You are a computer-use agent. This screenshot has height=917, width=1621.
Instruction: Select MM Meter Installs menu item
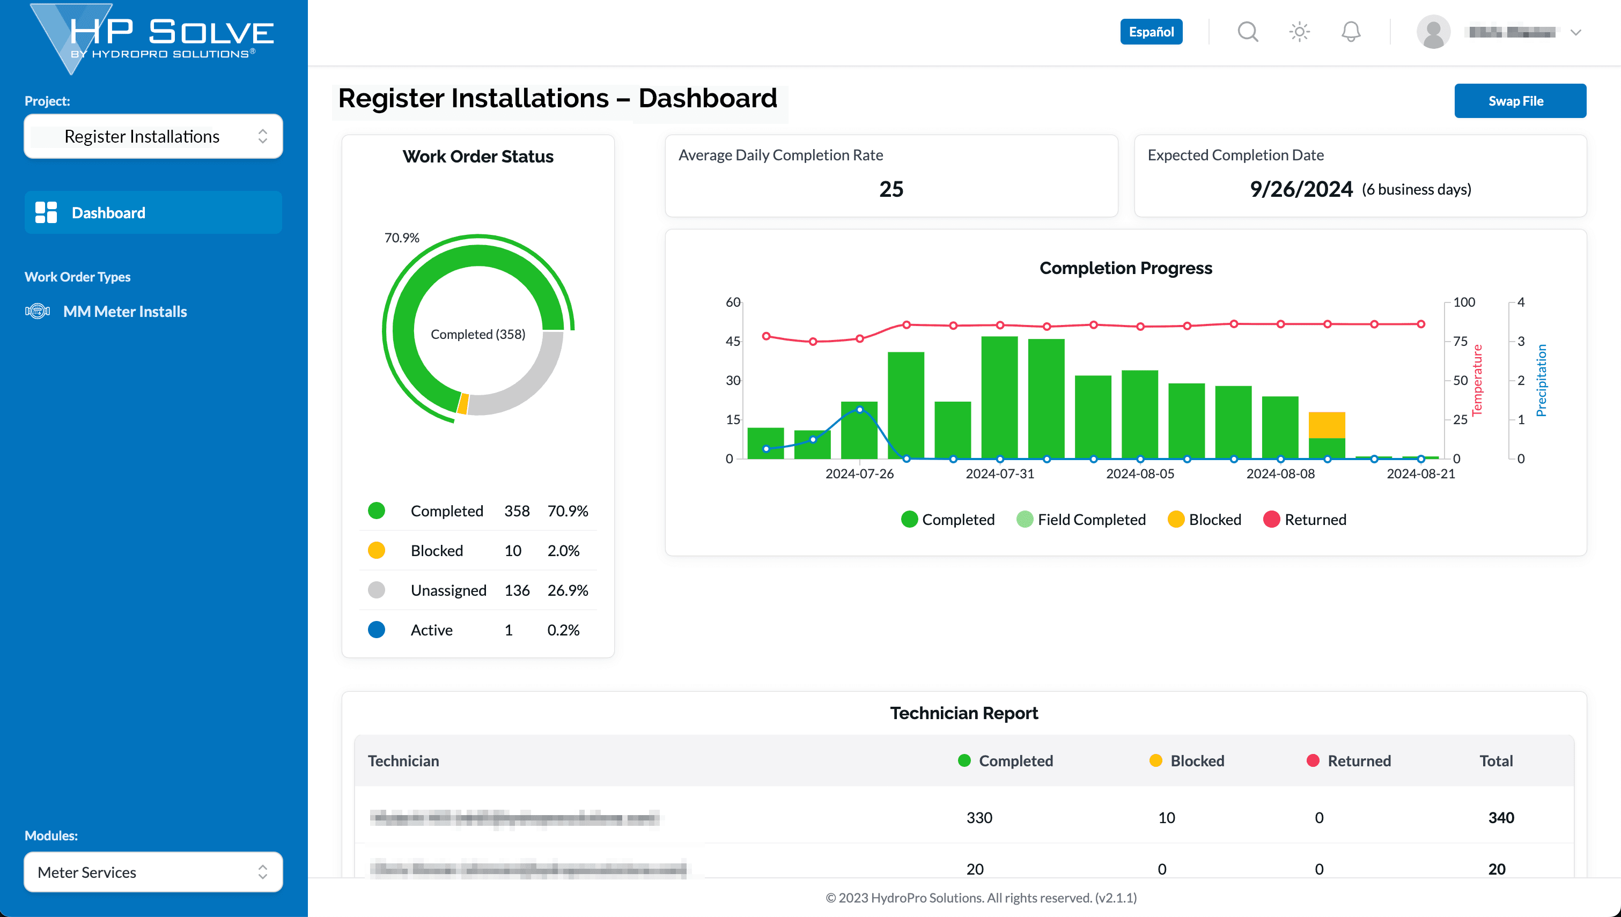[x=124, y=310]
